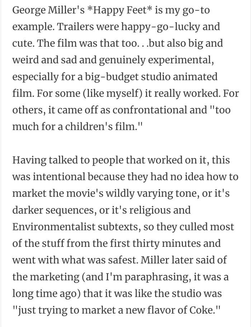Click the phrase "children's film"

pos(103,127)
